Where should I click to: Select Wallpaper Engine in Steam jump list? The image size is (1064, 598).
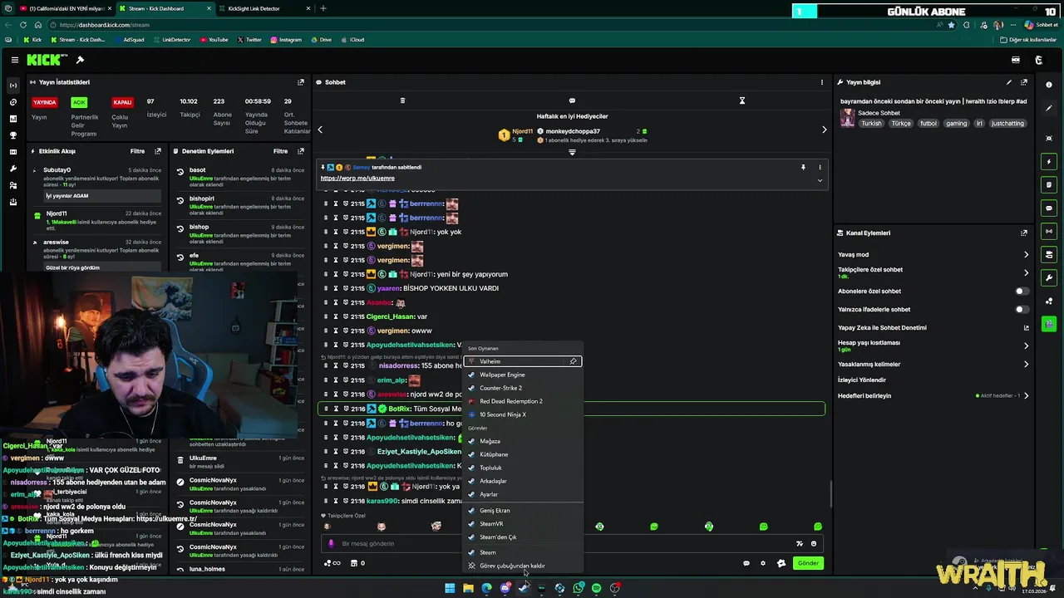coord(524,375)
